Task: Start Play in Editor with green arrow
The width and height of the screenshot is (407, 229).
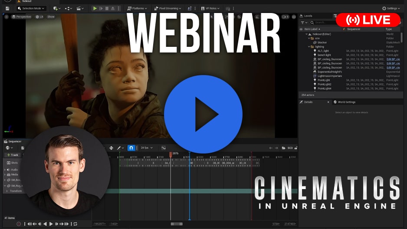Action: (95, 9)
